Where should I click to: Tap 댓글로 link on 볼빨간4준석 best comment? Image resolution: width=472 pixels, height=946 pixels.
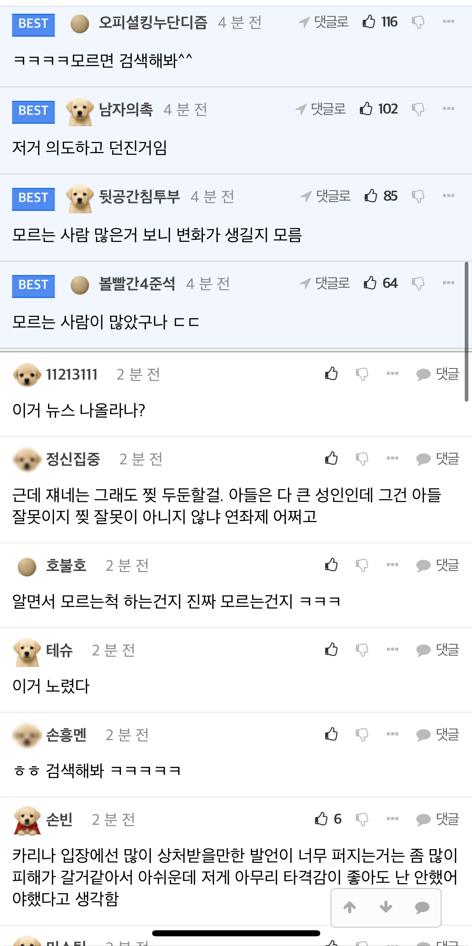click(x=324, y=283)
